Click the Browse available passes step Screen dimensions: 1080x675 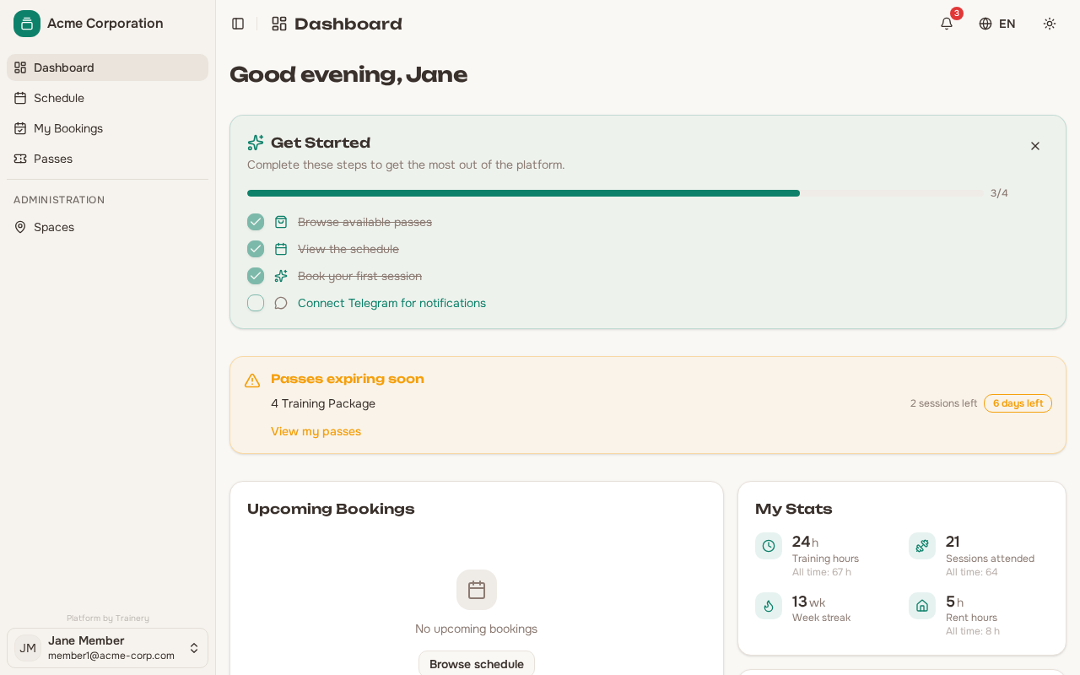364,222
